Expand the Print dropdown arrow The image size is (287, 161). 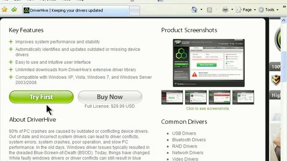(x=232, y=9)
